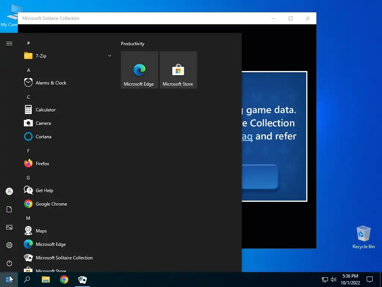Select the Productivity group heading
Image resolution: width=382 pixels, height=287 pixels.
(x=132, y=44)
